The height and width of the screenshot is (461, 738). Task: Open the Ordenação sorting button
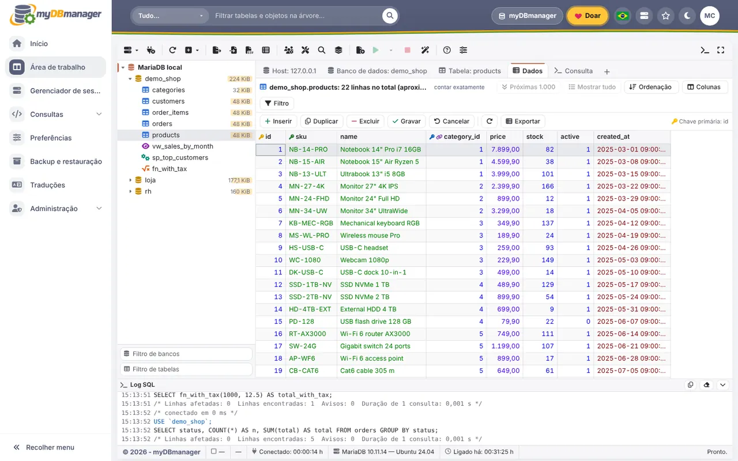[x=650, y=87]
